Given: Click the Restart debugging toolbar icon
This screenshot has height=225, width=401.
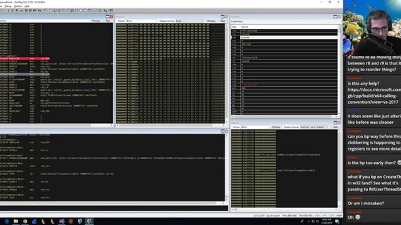Looking at the screenshot, I should [x=13, y=11].
